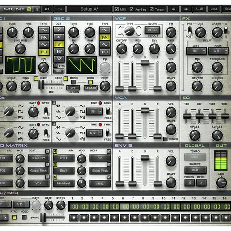The height and width of the screenshot is (231, 231).
Task: Select OSC 2 square wave type icon
Action: [x=105, y=52]
